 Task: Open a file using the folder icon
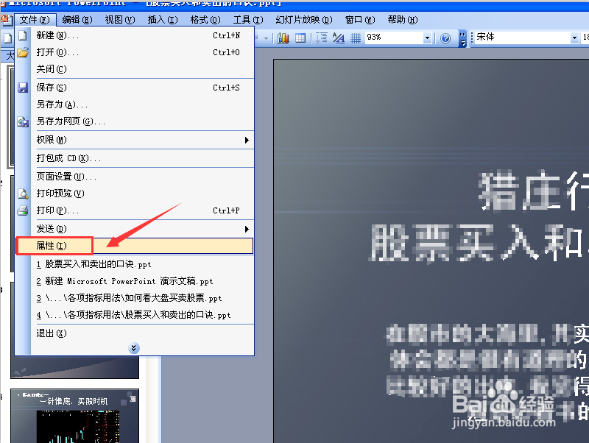pyautogui.click(x=24, y=51)
